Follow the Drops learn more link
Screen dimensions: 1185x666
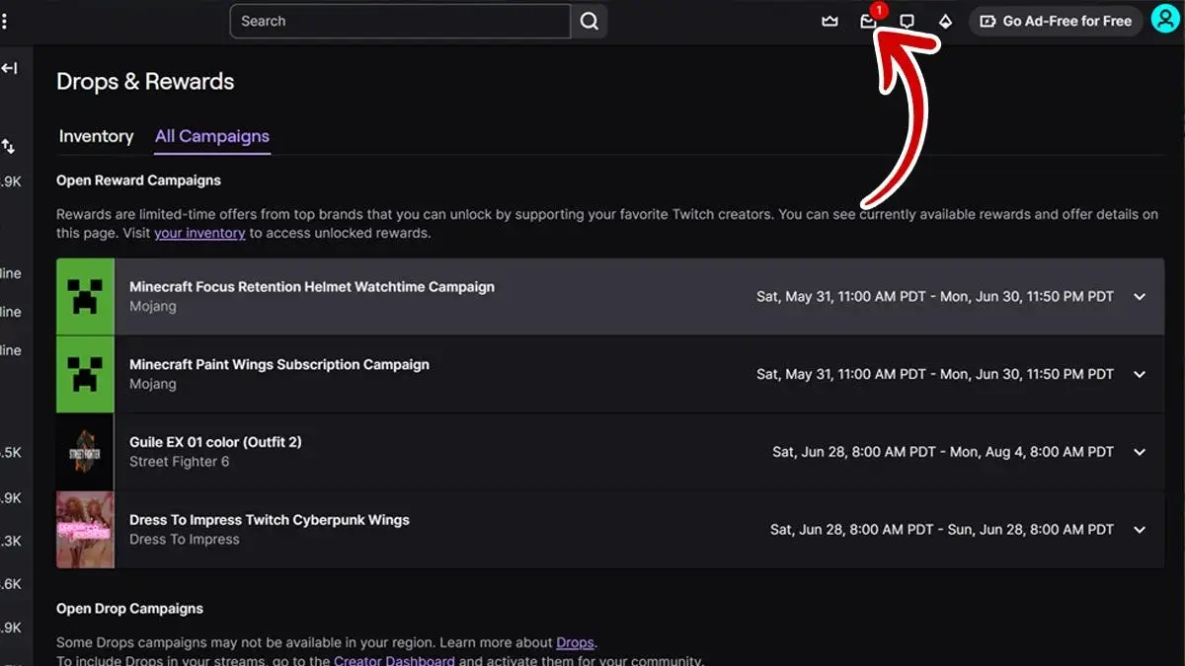coord(575,642)
